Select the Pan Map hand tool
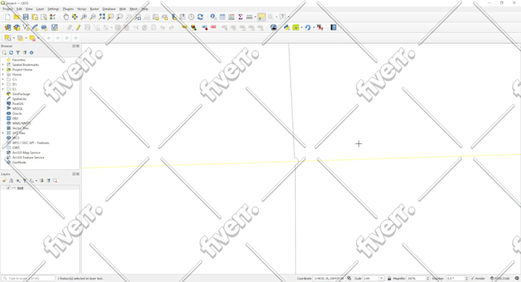 tap(66, 17)
